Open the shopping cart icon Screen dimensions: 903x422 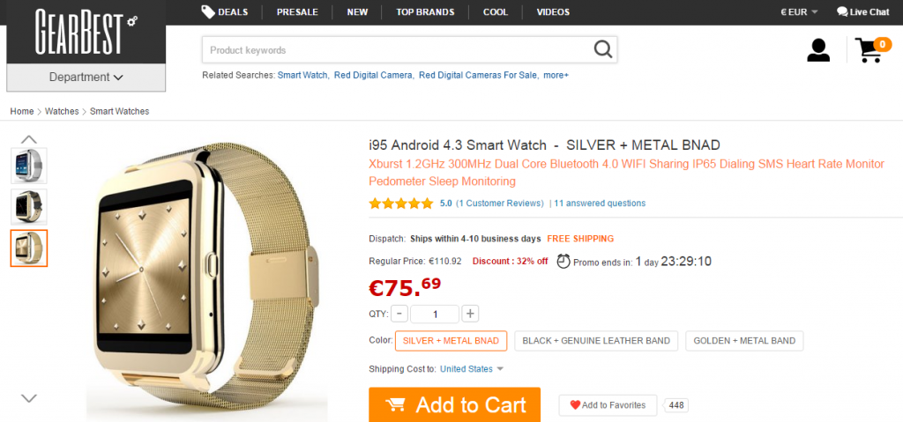point(871,49)
